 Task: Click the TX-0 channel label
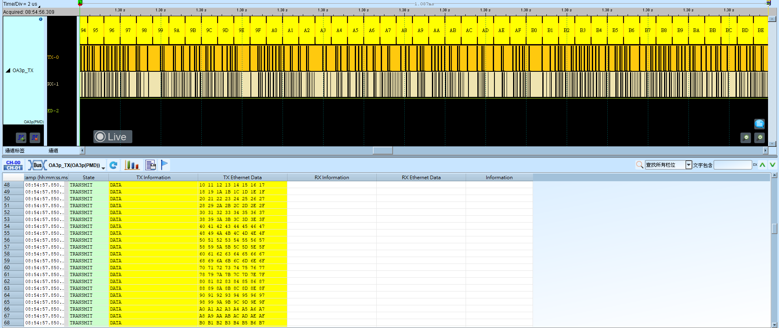click(53, 57)
